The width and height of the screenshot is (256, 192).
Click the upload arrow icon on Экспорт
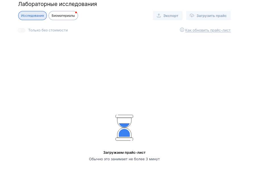(x=159, y=16)
